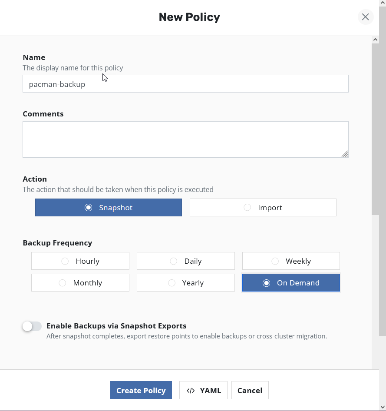This screenshot has width=386, height=411.
Task: Click the Comments text area
Action: tap(185, 139)
